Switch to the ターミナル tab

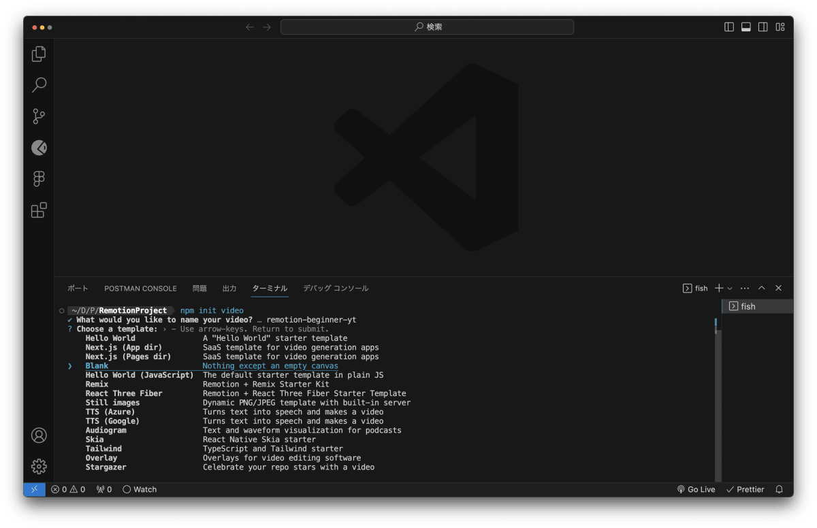(270, 288)
